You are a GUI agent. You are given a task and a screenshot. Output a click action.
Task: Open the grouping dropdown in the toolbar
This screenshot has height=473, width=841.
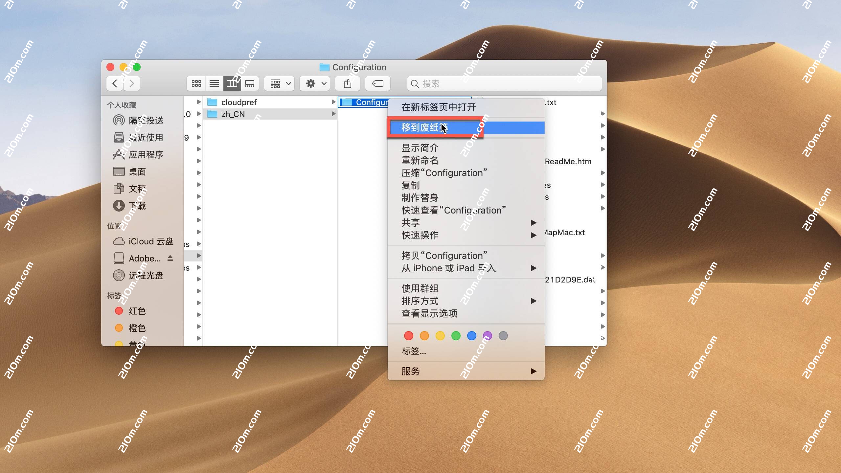(279, 83)
